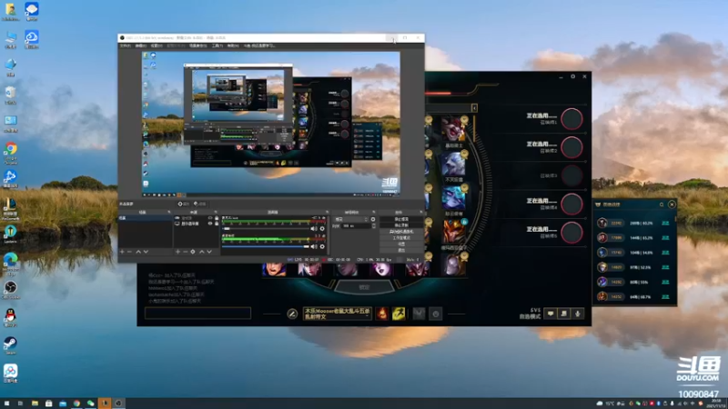This screenshot has width=728, height=409.
Task: Change the Ignite summoner spell
Action: coord(381,314)
